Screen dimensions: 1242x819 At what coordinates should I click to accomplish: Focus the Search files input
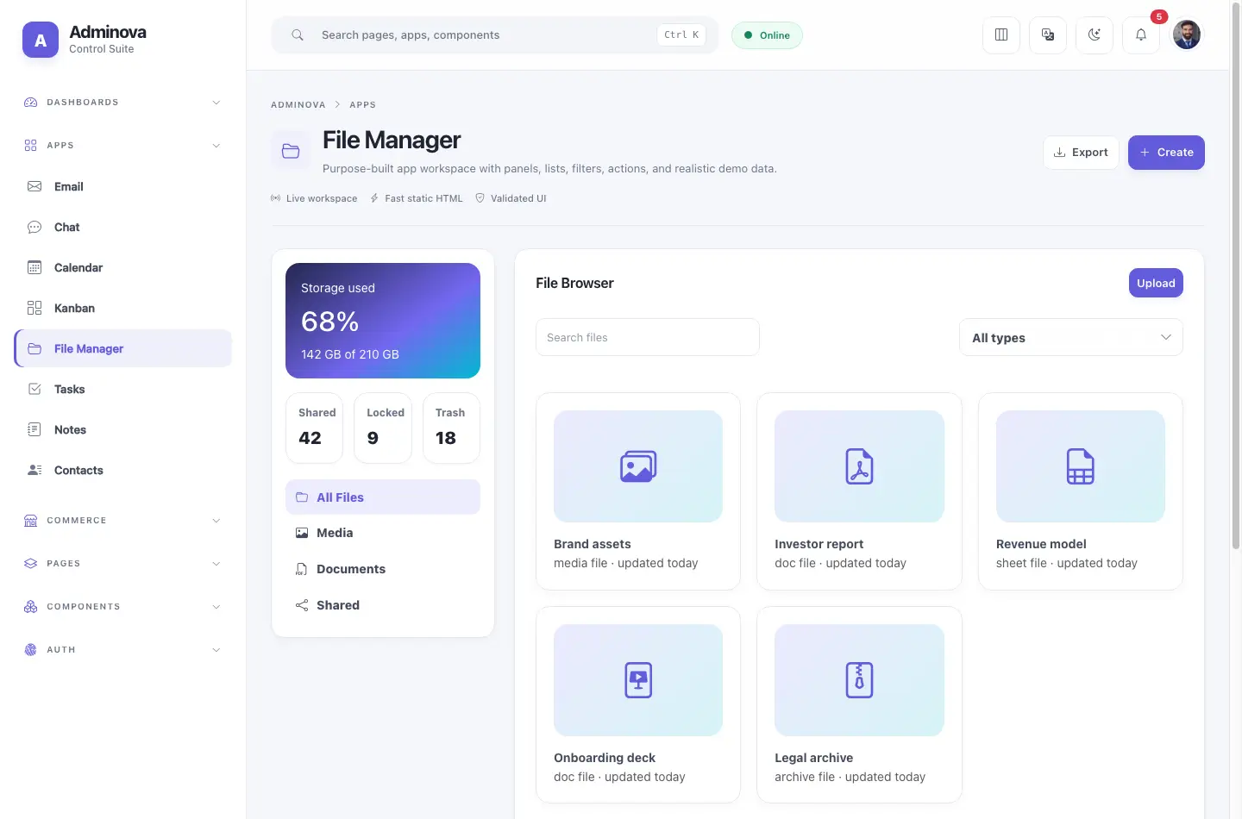[648, 337]
